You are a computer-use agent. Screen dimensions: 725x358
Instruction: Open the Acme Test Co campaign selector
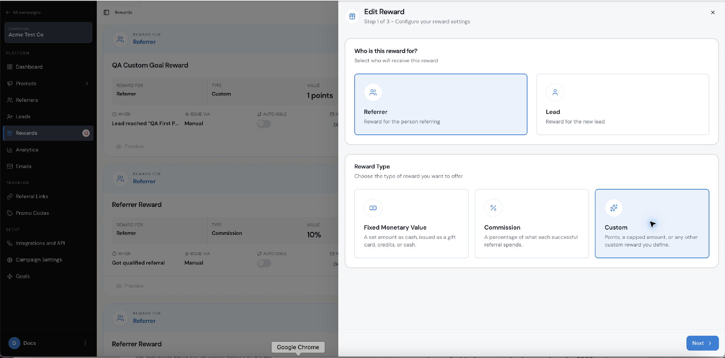[48, 32]
